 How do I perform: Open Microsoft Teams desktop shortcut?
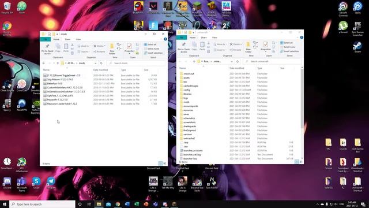tap(22, 184)
